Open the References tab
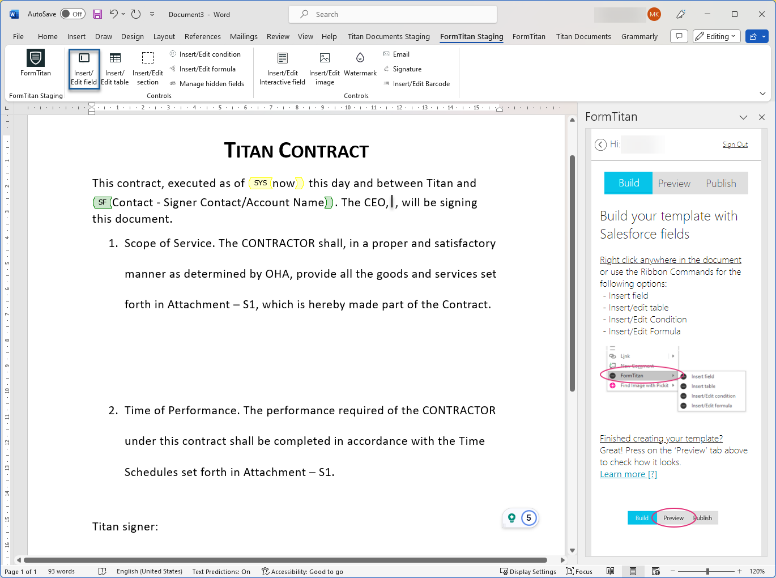This screenshot has height=578, width=776. point(203,36)
